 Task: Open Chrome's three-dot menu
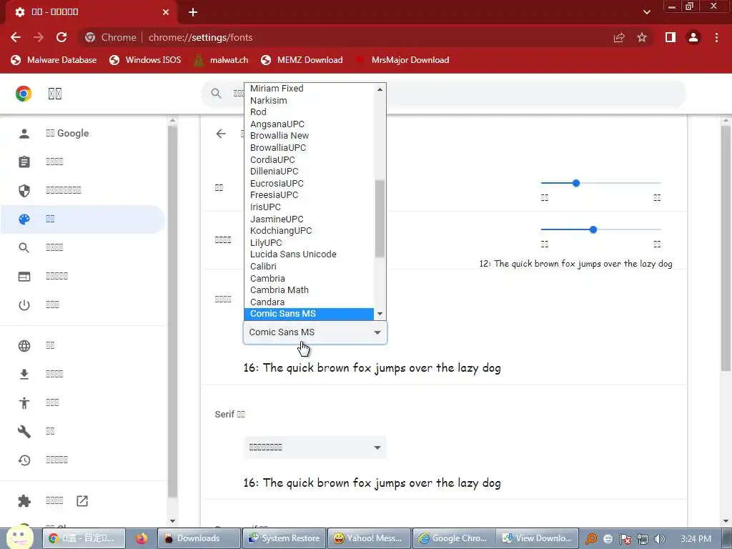(x=716, y=37)
